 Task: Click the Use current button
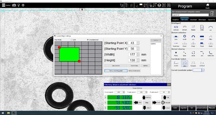[116, 66]
